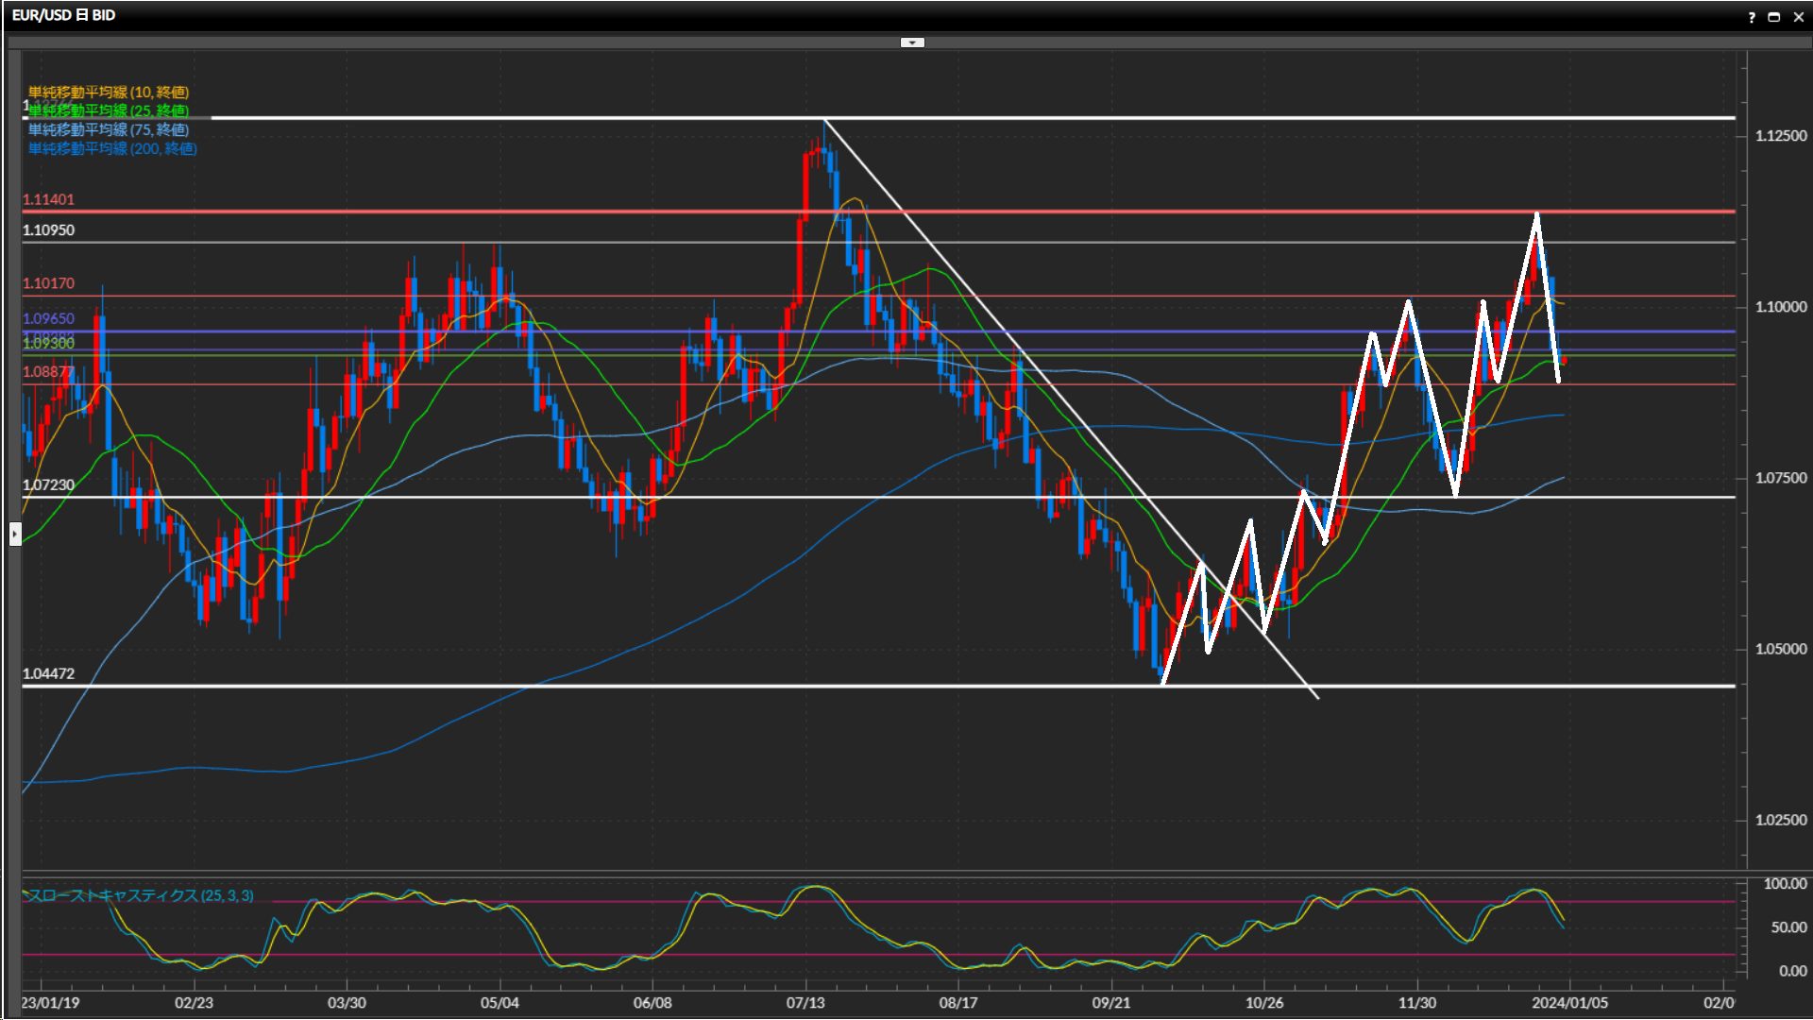Select the 10-period simple moving average label
This screenshot has width=1813, height=1020.
[108, 92]
